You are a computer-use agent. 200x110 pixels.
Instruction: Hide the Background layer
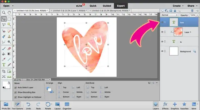pos(162,51)
